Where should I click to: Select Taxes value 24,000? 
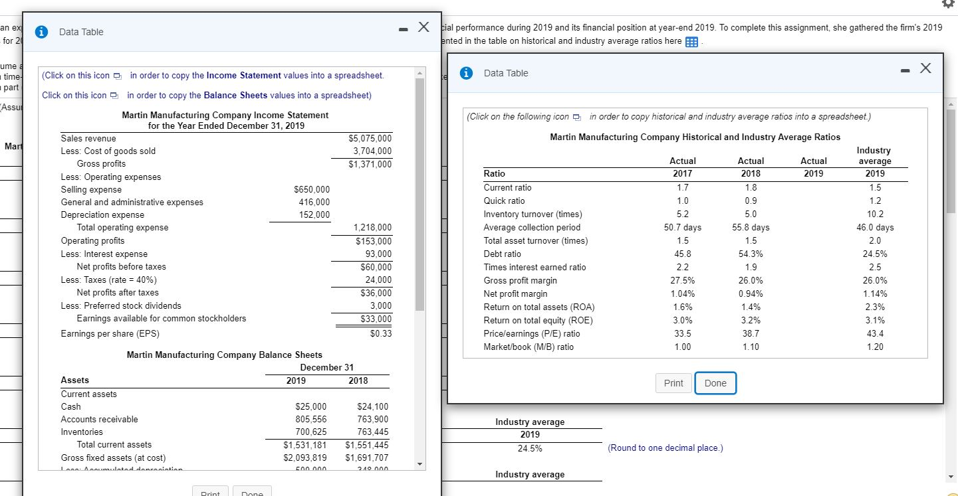[x=379, y=280]
